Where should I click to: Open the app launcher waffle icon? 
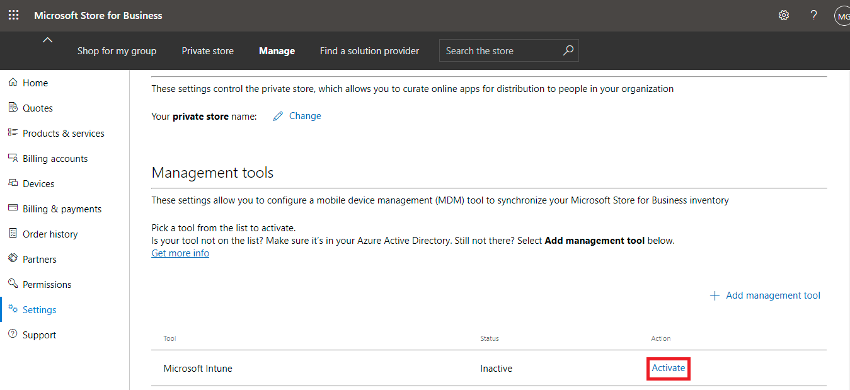pos(13,15)
